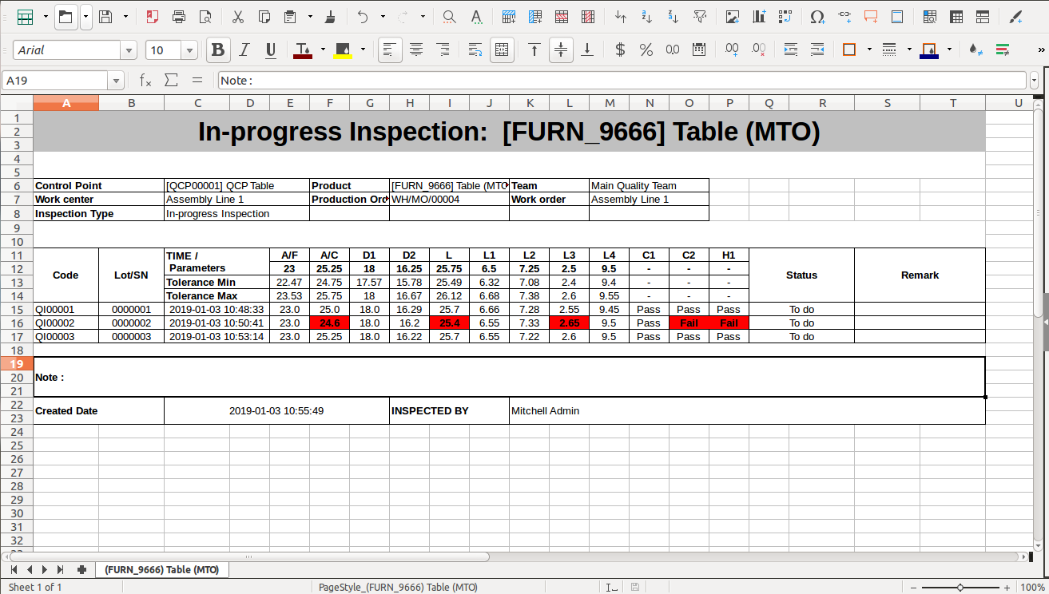This screenshot has height=594, width=1049.
Task: Insert a special character with Omega icon
Action: [817, 17]
